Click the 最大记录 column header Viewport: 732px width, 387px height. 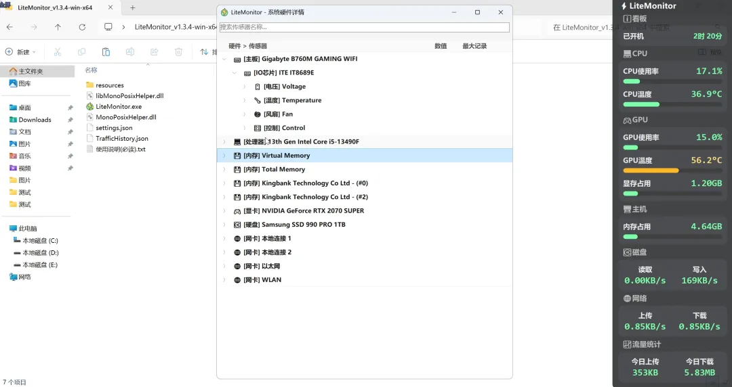tap(474, 46)
